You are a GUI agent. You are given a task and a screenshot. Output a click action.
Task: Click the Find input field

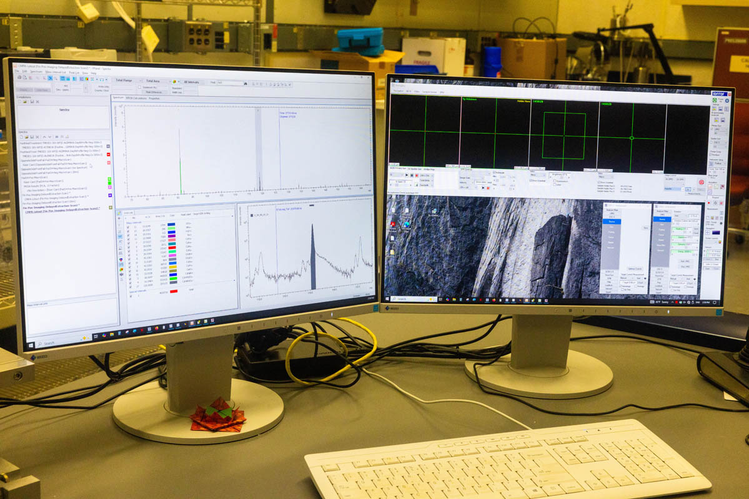tap(229, 82)
